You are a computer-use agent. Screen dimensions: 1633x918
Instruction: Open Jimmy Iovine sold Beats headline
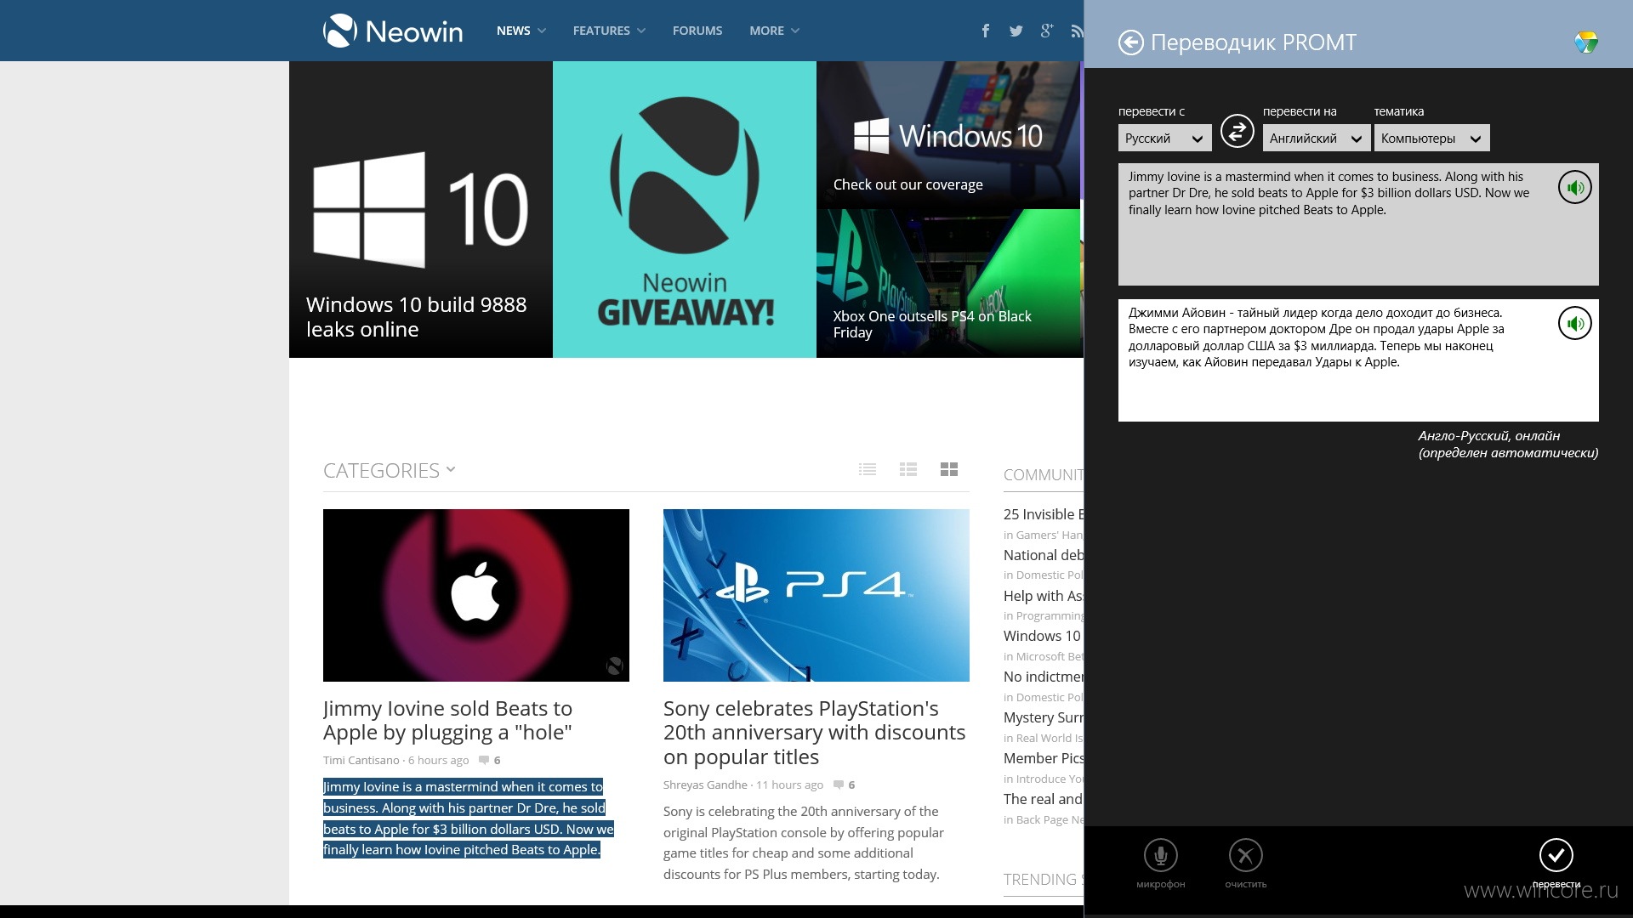tap(448, 720)
